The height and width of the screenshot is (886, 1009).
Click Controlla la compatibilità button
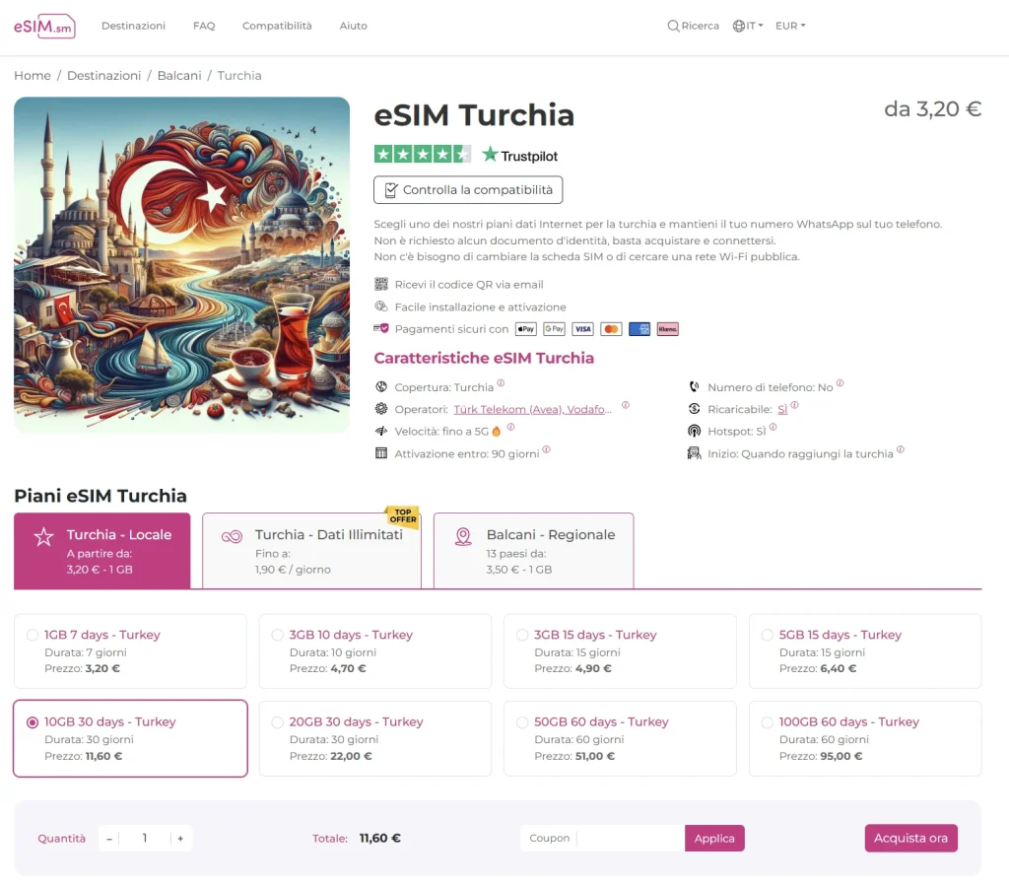click(x=468, y=190)
